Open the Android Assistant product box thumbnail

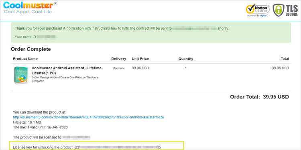point(20,75)
